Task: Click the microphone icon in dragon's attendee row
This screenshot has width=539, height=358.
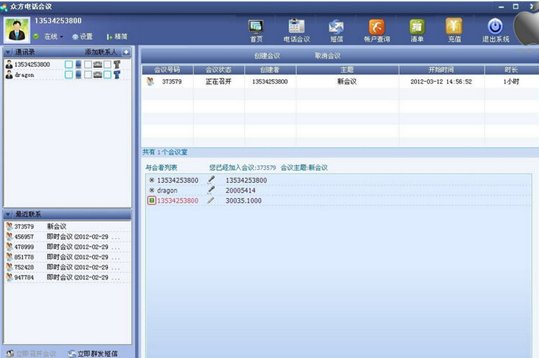Action: pyautogui.click(x=211, y=190)
